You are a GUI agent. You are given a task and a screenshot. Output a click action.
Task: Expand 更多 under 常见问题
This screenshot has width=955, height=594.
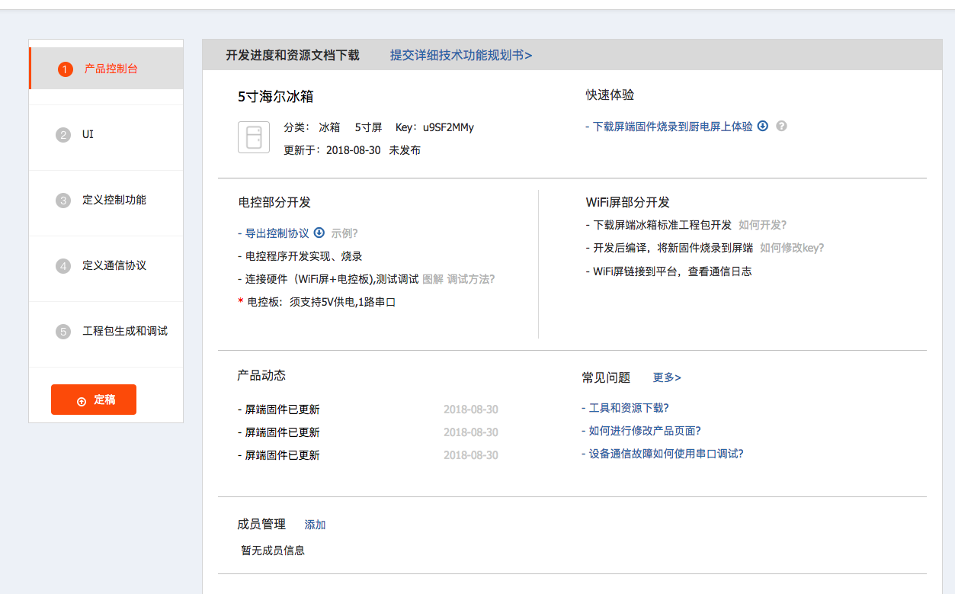[x=667, y=377]
